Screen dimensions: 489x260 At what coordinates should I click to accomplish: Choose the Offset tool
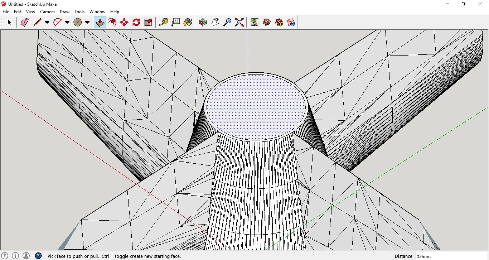point(112,22)
